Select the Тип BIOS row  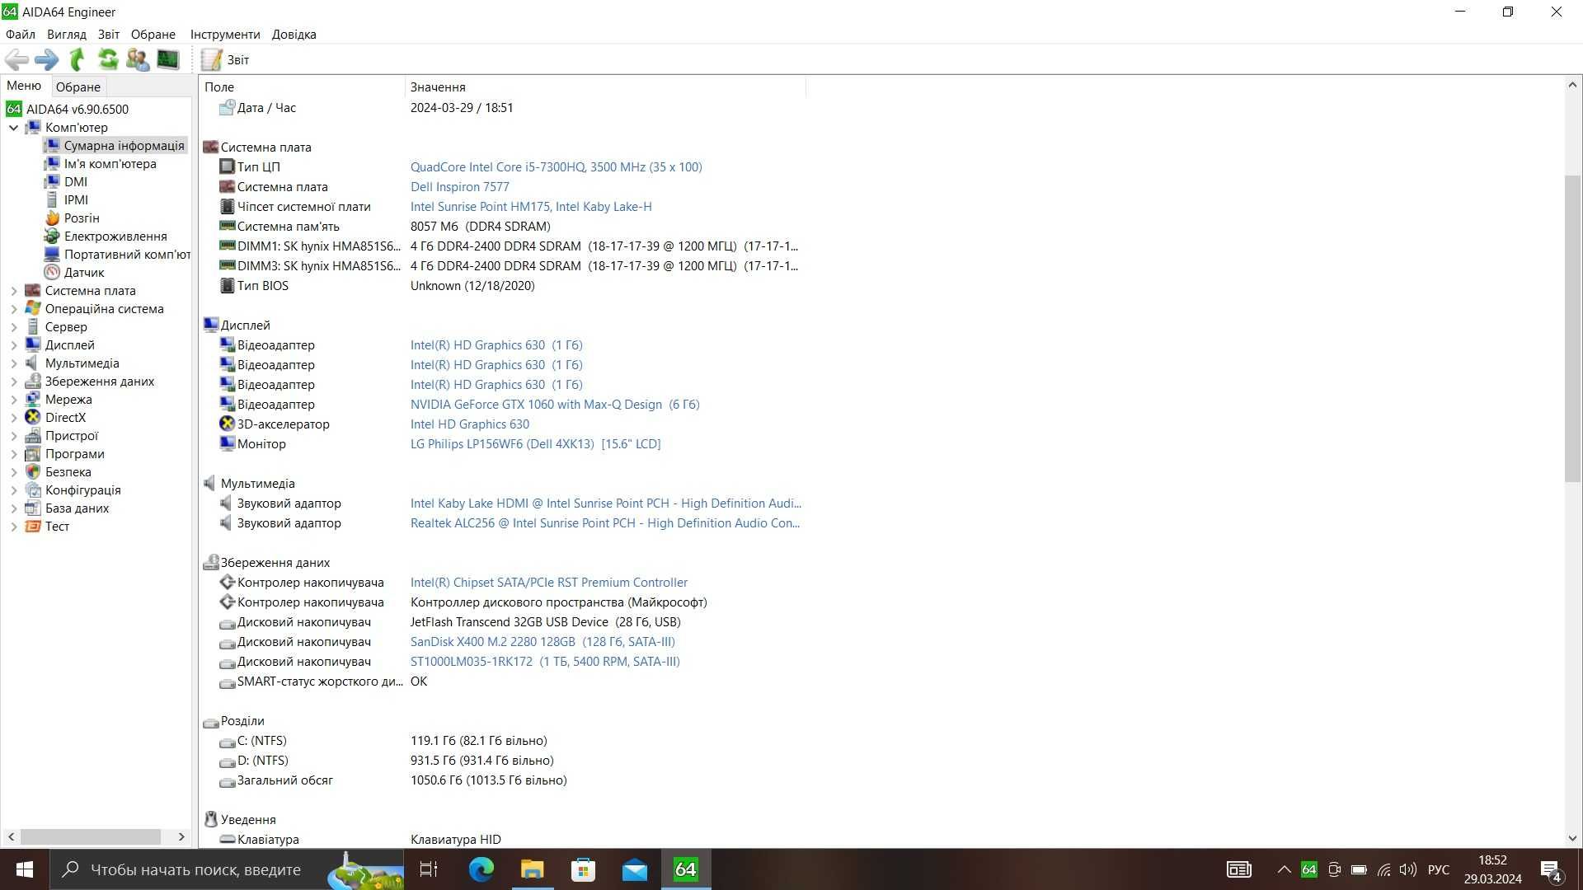point(503,286)
